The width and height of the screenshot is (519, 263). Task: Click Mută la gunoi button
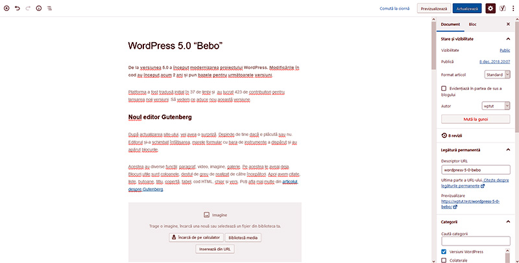click(x=476, y=119)
